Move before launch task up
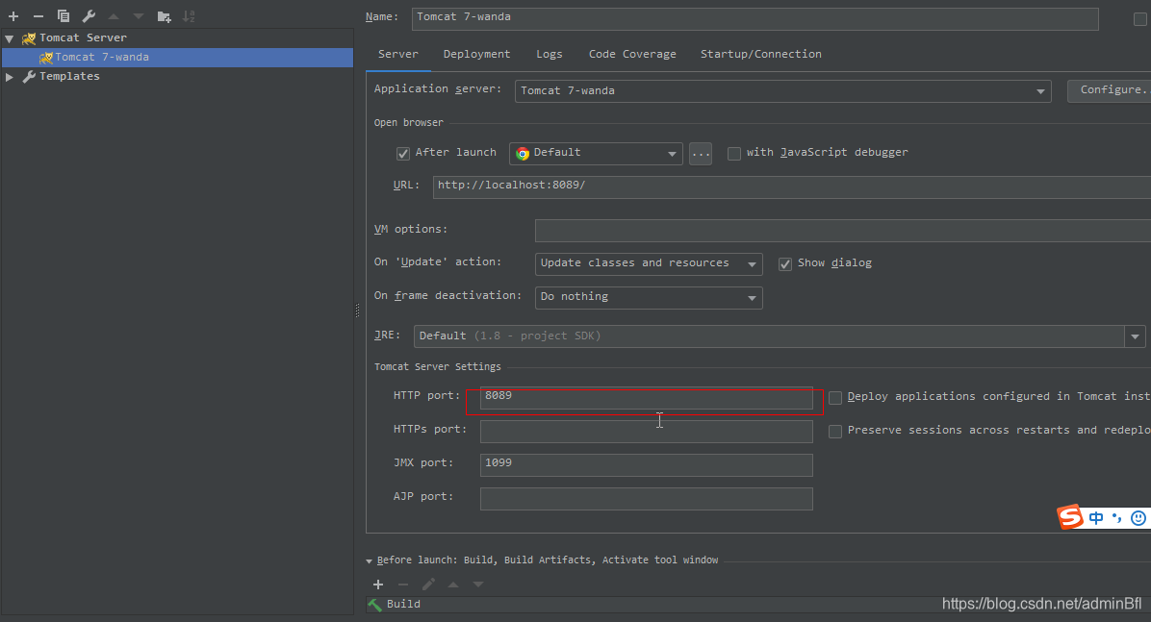1151x622 pixels. tap(453, 584)
